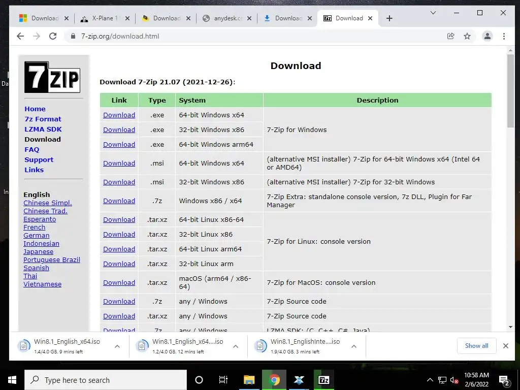Click the 7-ZIP logo image
Screen dimensions: 520x390
[52, 77]
